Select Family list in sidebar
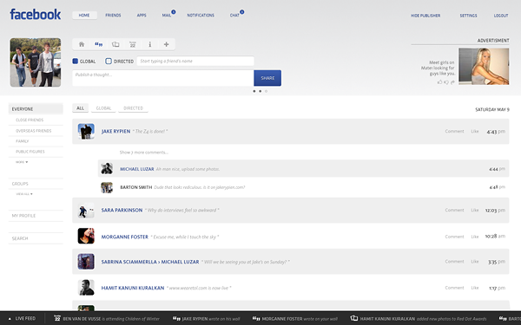Screen dimensions: 521x325 tap(22, 141)
